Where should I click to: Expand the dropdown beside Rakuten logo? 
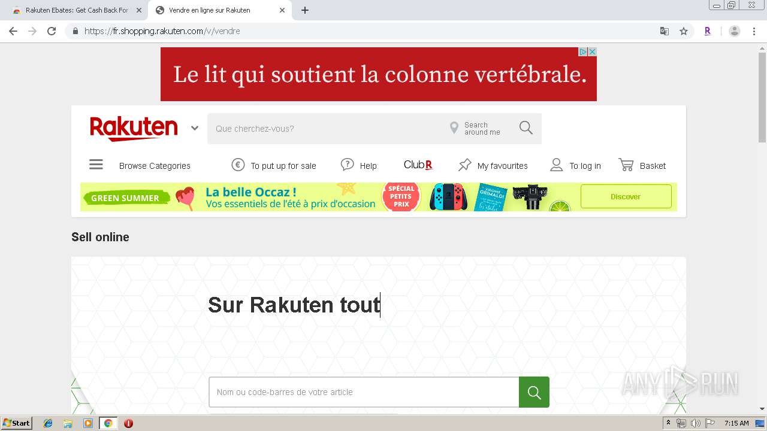point(195,128)
